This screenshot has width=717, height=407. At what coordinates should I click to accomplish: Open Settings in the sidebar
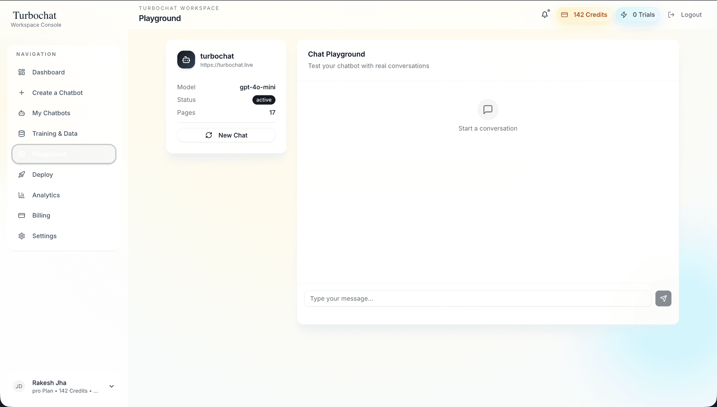click(64, 236)
